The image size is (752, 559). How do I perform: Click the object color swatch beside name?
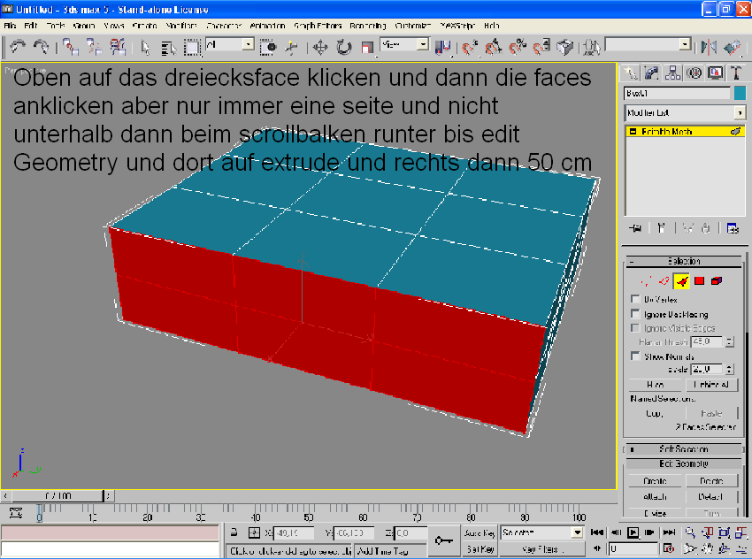(739, 93)
